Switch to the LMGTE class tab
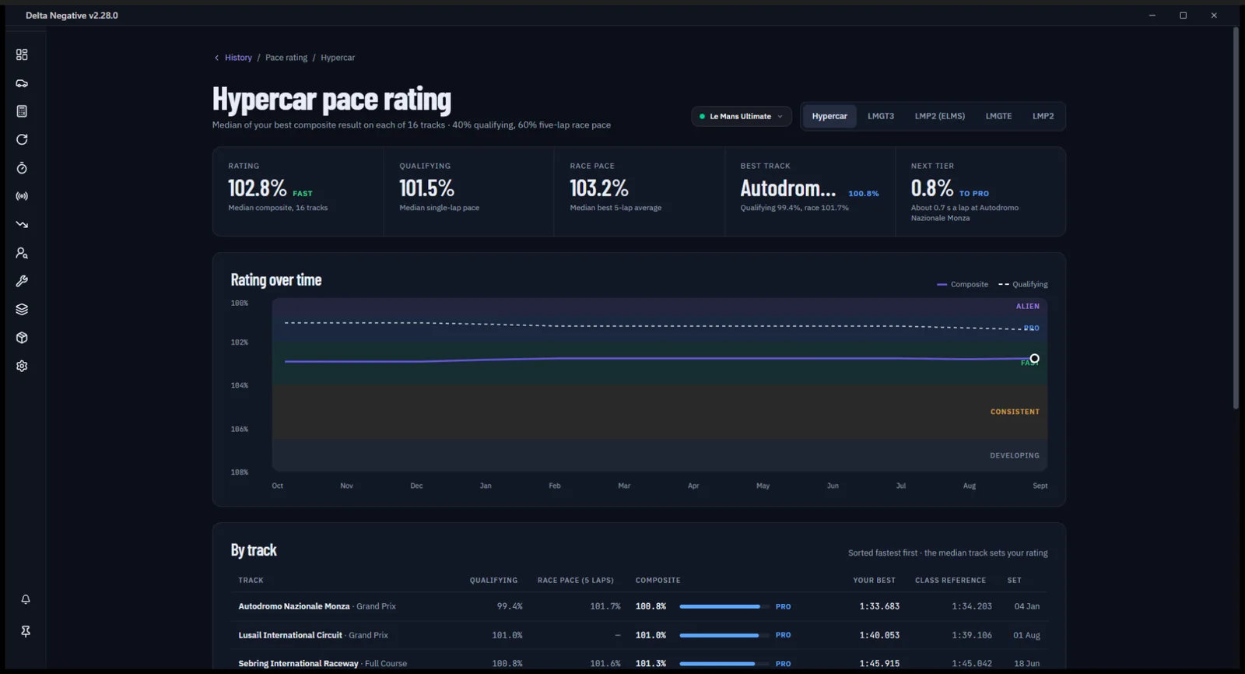 pyautogui.click(x=998, y=116)
